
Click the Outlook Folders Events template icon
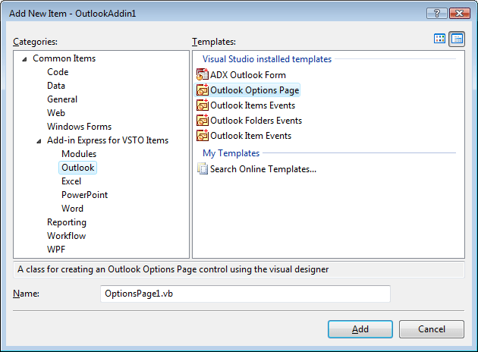(x=203, y=121)
